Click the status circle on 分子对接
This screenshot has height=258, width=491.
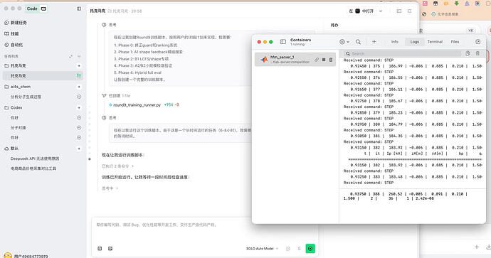click(x=79, y=128)
